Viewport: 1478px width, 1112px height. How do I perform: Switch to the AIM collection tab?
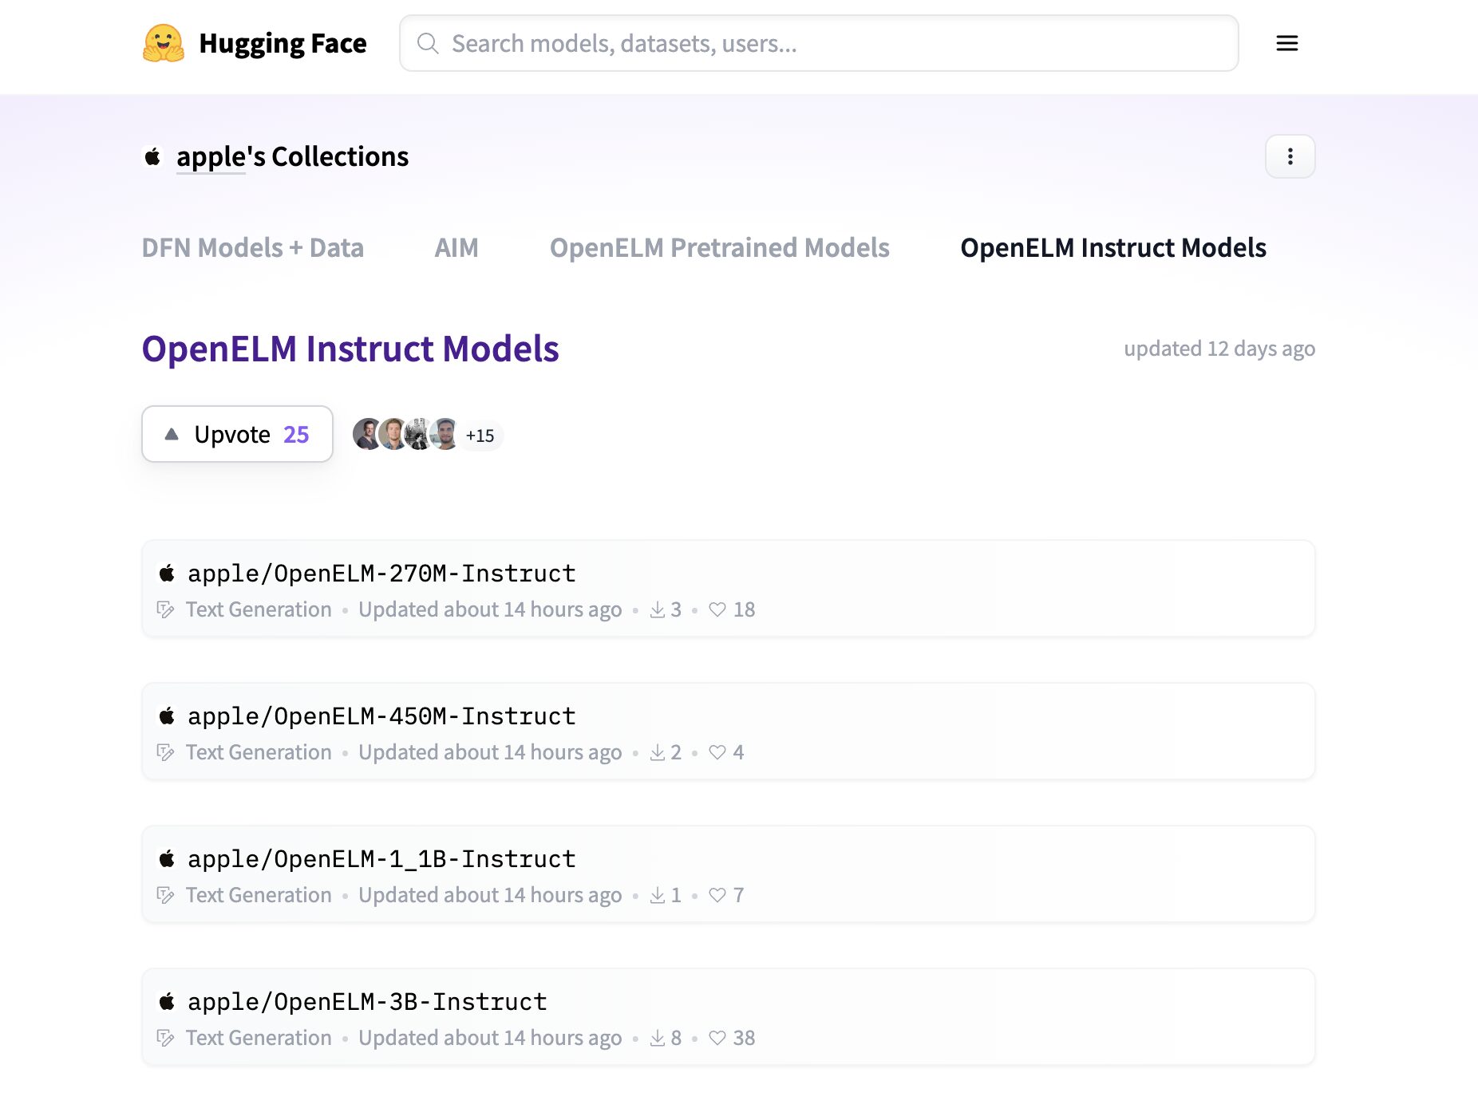point(456,247)
